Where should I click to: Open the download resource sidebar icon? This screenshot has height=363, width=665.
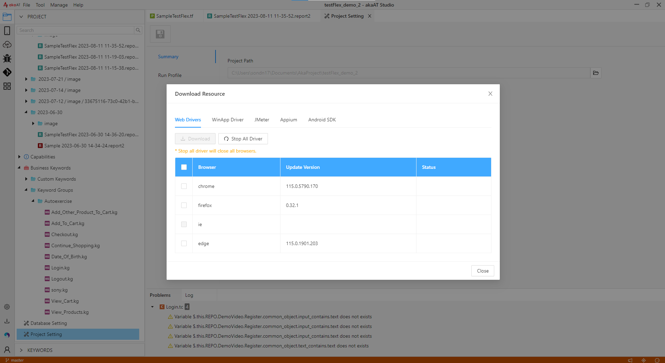pyautogui.click(x=7, y=321)
